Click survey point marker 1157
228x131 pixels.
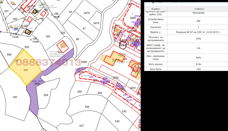(x=35, y=38)
